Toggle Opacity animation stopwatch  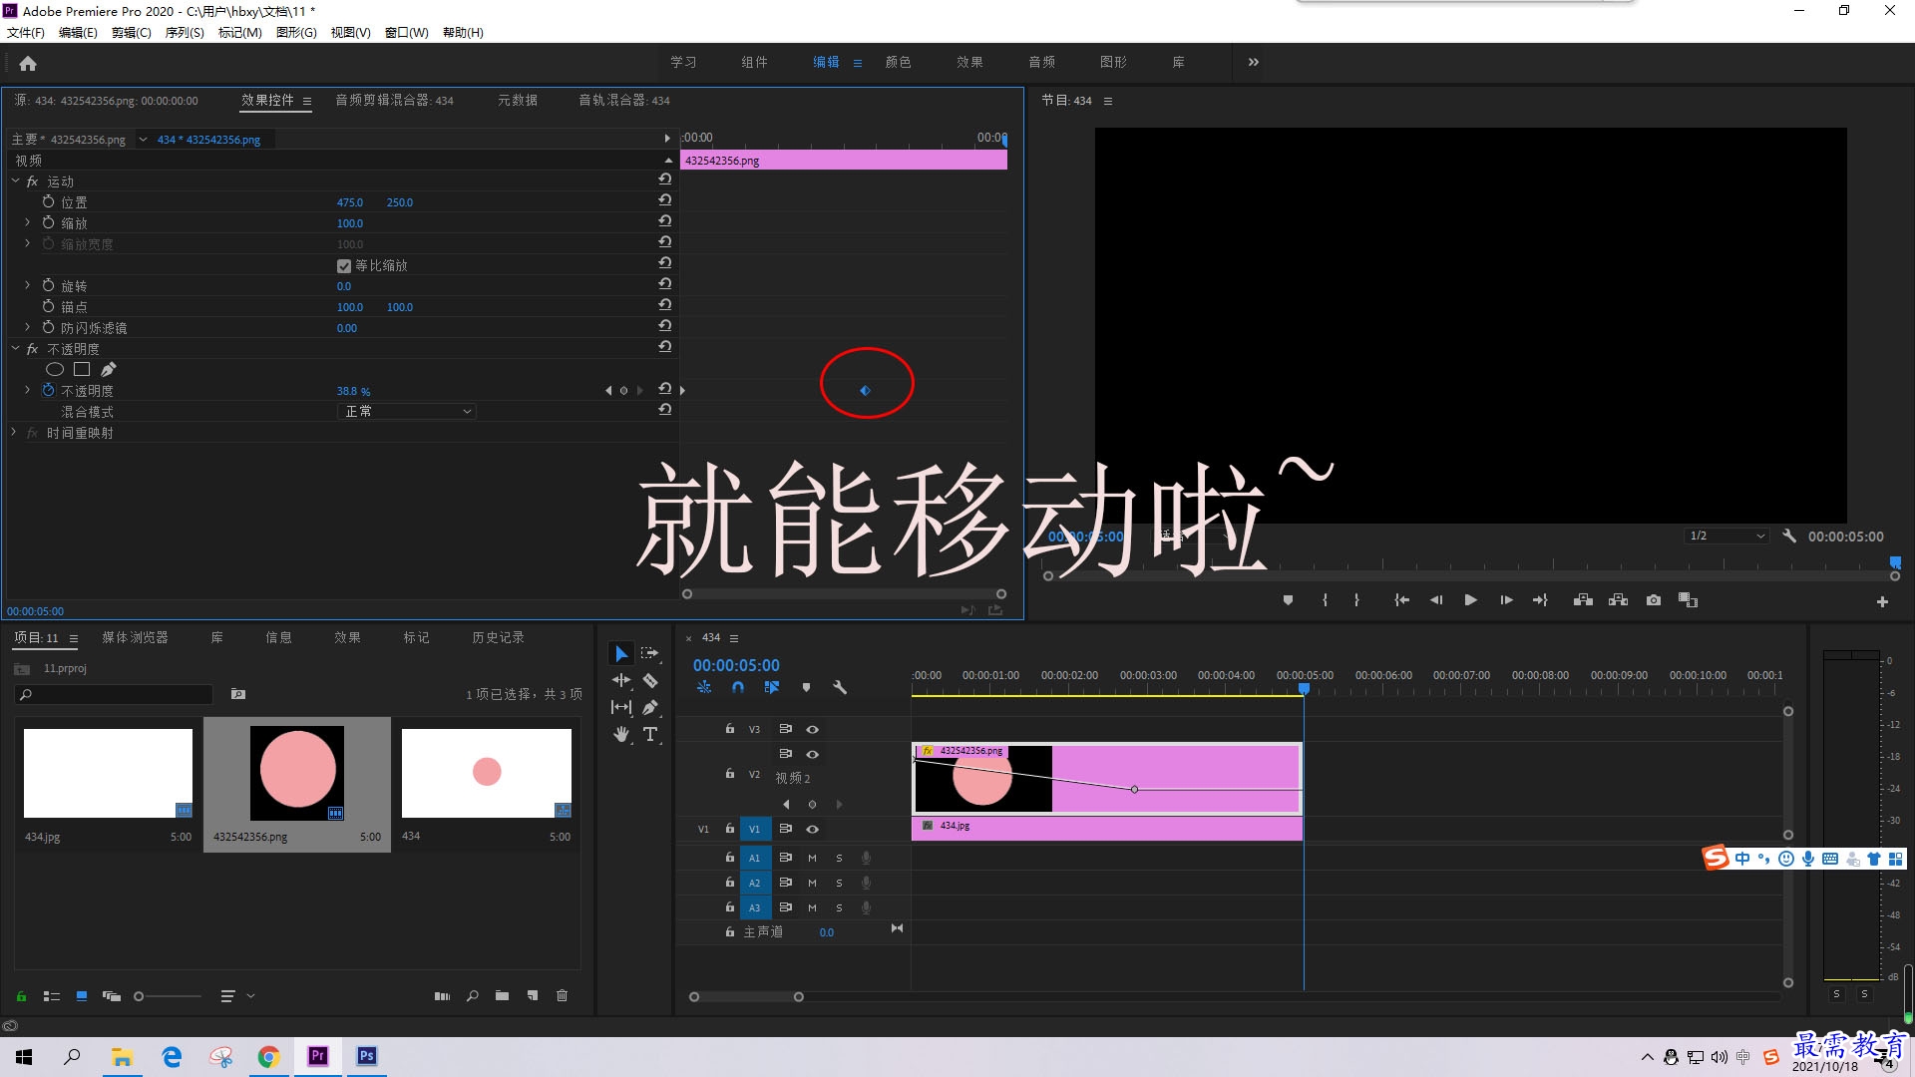[x=48, y=390]
